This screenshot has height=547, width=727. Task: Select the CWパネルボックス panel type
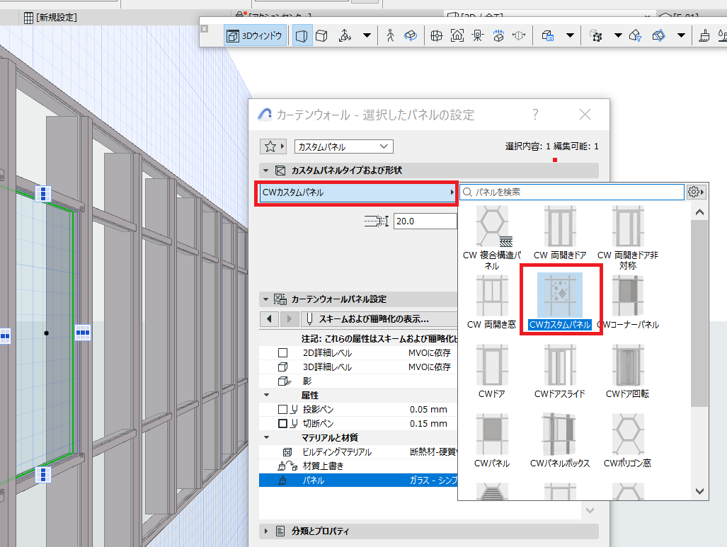click(560, 434)
